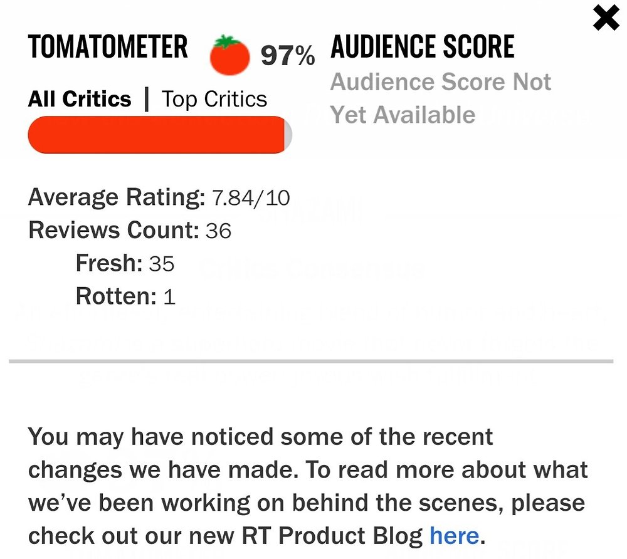Click the 'Average Rating:' label
This screenshot has width=627, height=559.
(x=117, y=197)
